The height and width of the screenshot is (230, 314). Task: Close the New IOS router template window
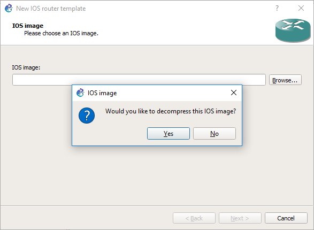point(301,8)
